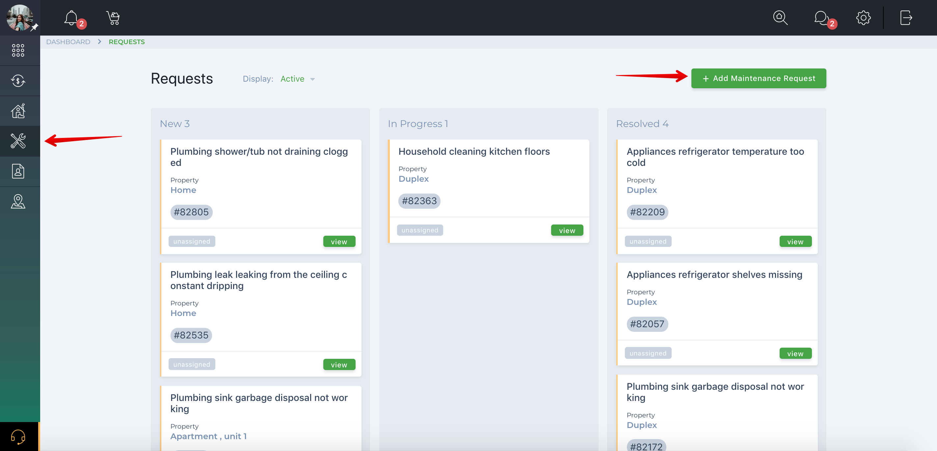Select 'Household cleaning kitchen floors' title

(474, 151)
